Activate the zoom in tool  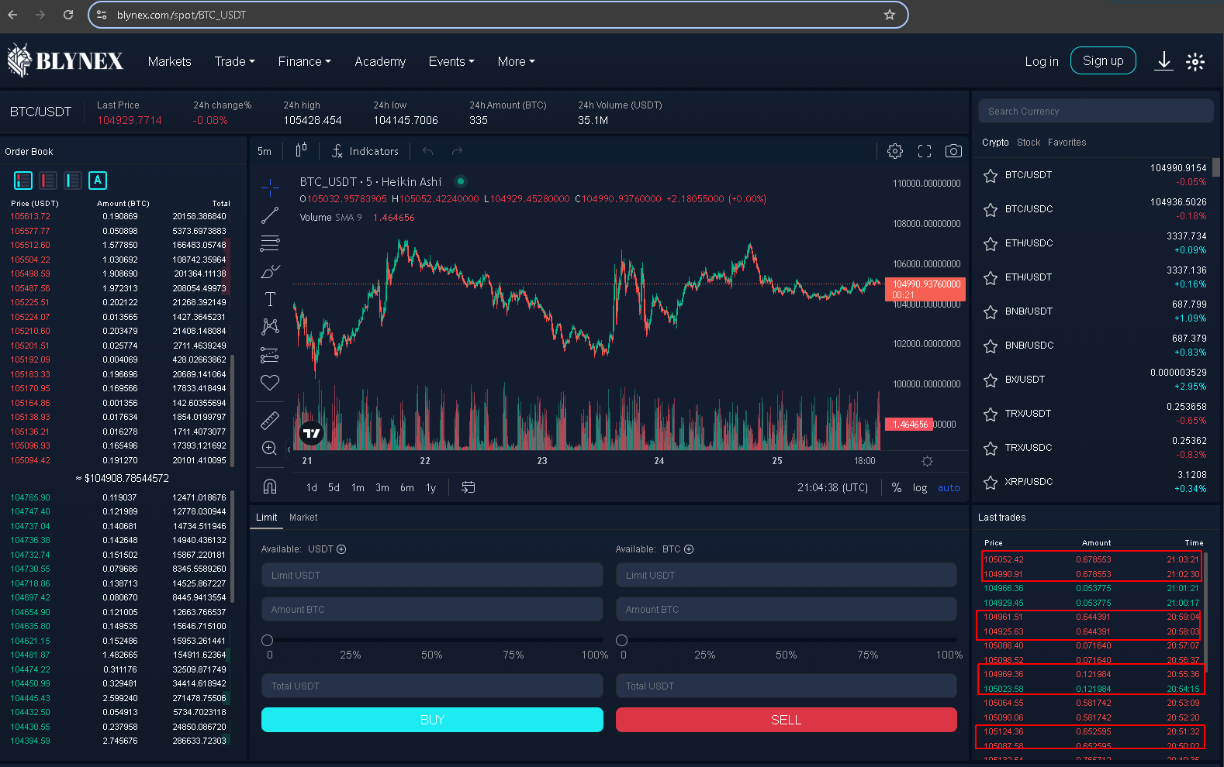coord(270,448)
